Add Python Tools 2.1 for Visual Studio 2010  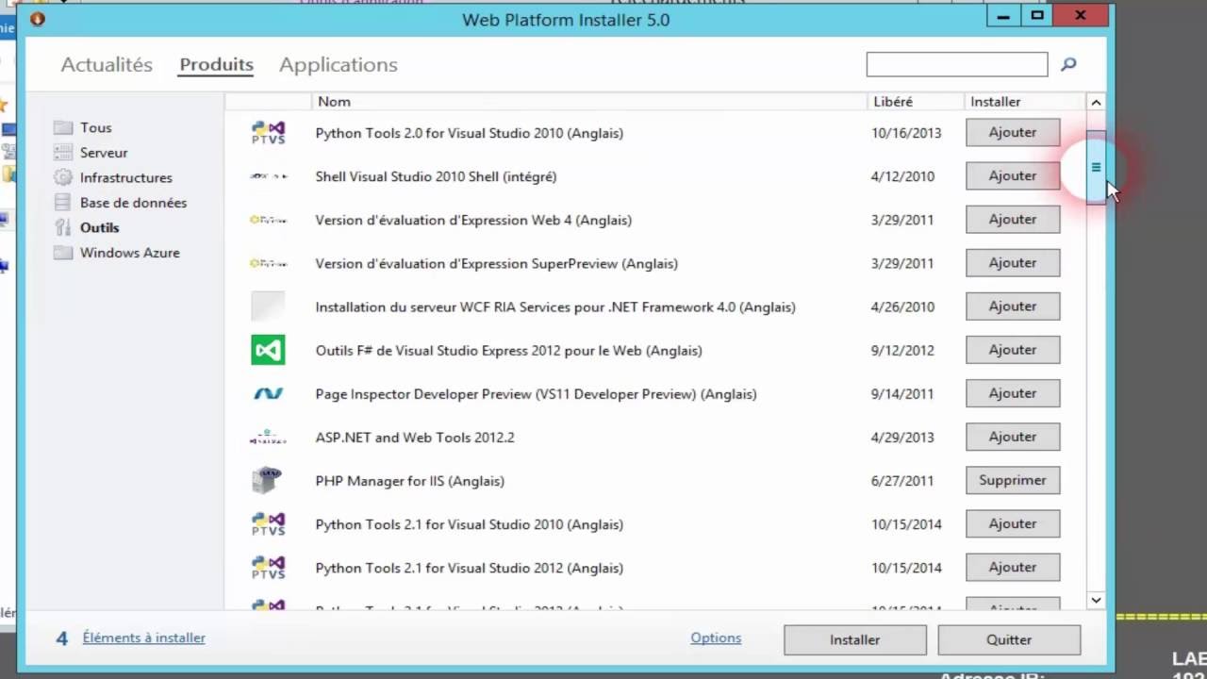click(x=1013, y=523)
